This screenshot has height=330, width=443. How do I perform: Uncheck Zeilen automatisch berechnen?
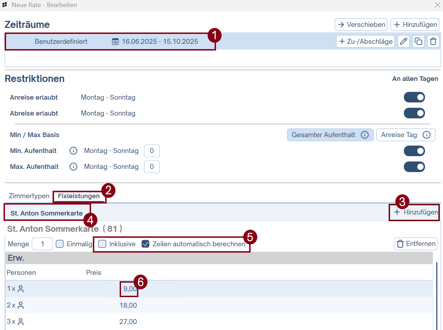[x=145, y=244]
